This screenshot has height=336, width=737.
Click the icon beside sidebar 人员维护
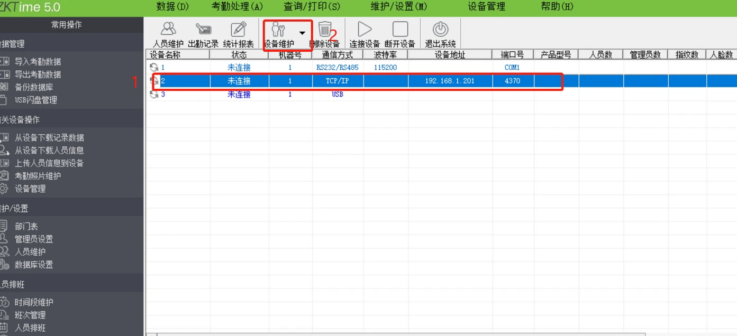[4, 251]
